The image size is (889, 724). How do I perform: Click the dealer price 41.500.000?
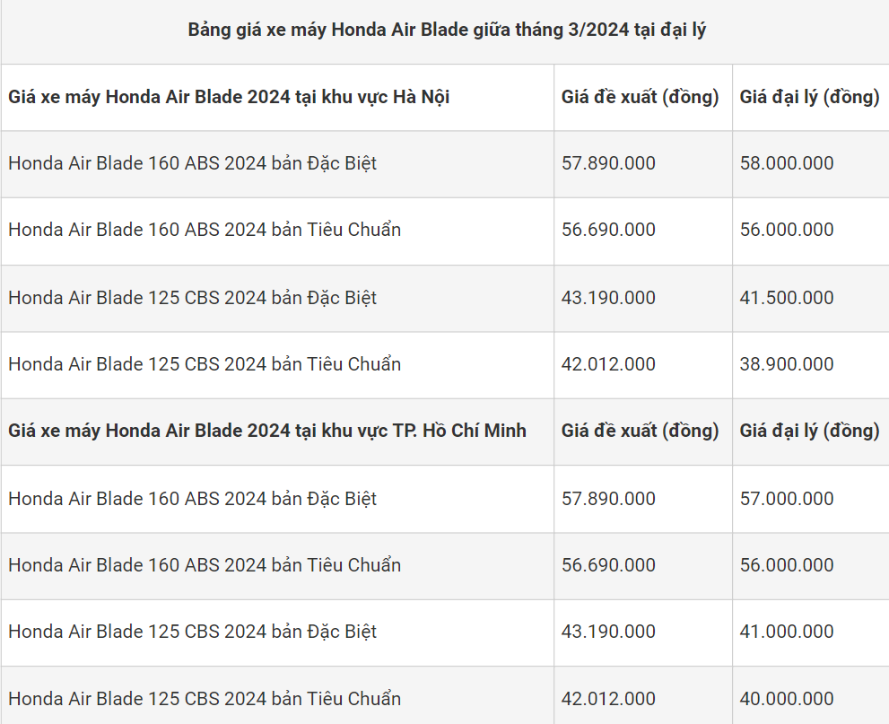click(787, 298)
